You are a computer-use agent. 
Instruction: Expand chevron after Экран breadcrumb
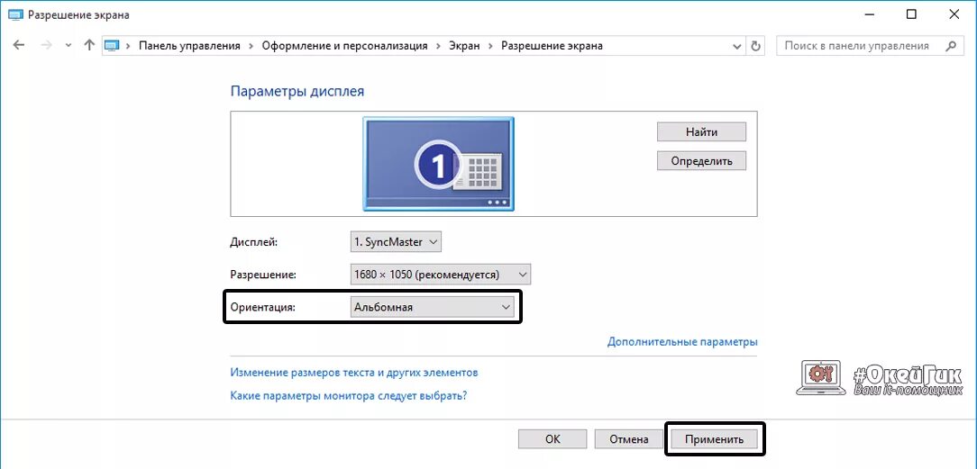[x=491, y=46]
